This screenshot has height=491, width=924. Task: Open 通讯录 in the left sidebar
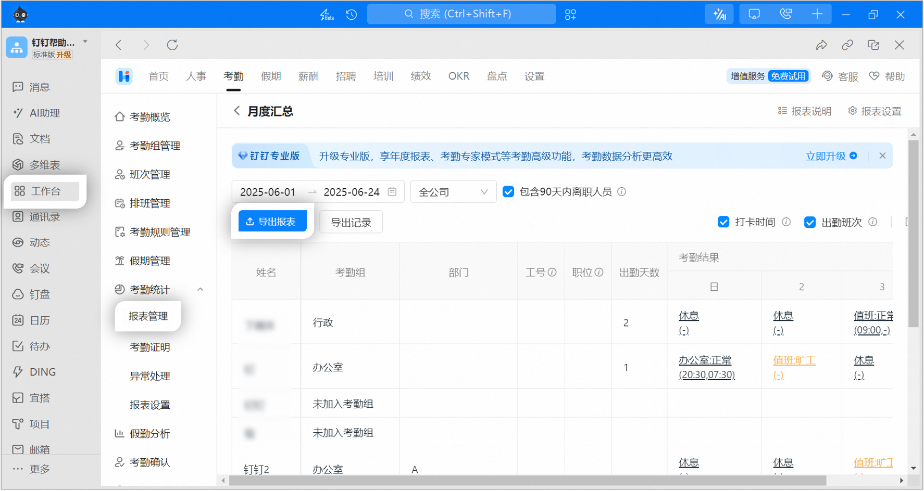[36, 217]
